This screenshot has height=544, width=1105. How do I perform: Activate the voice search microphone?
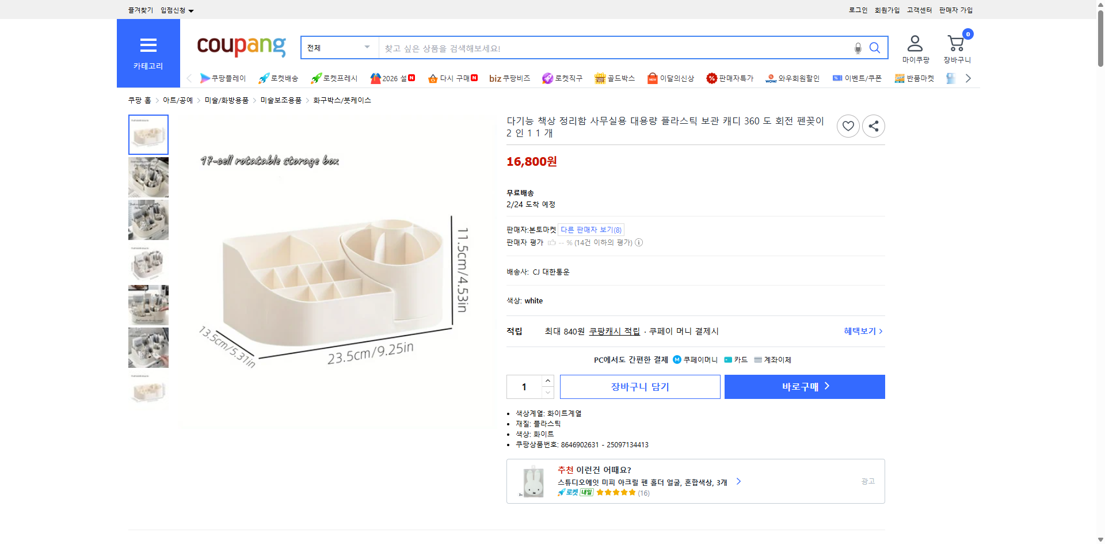coord(857,48)
